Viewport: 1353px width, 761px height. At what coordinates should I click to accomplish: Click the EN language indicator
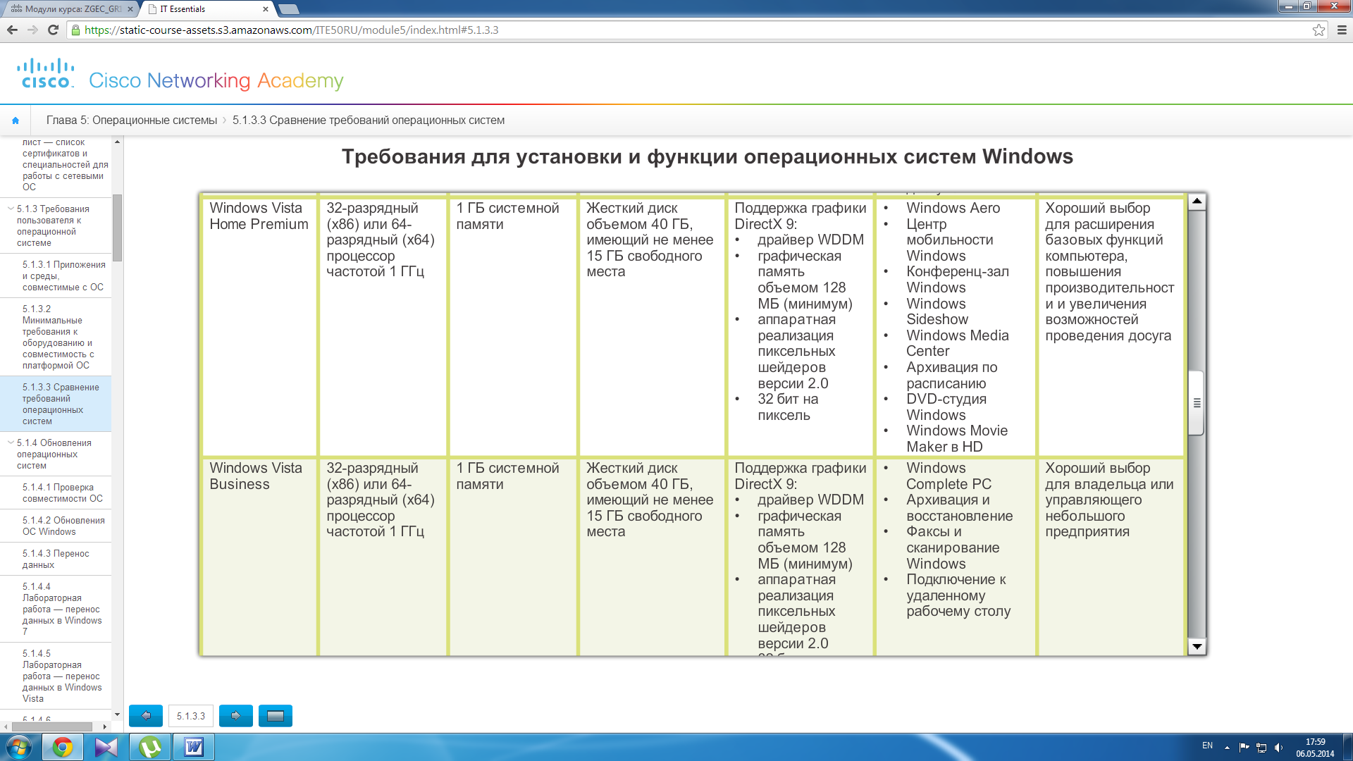click(x=1207, y=745)
